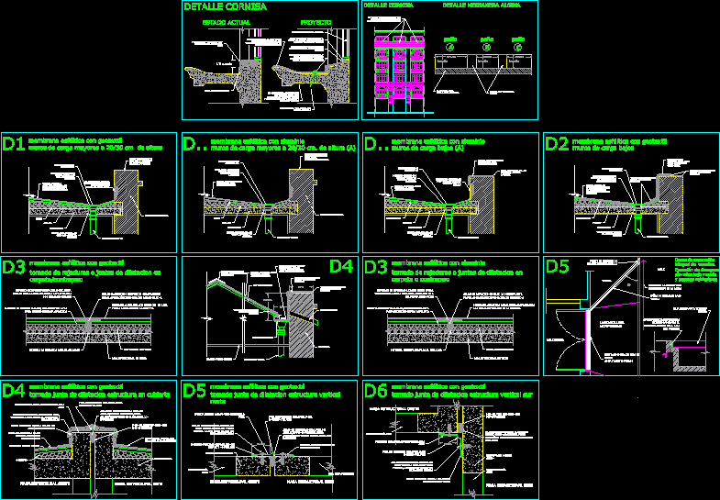Screen dimensions: 720x500
Task: Select the green drain pipe in D2 detail
Action: pos(637,222)
